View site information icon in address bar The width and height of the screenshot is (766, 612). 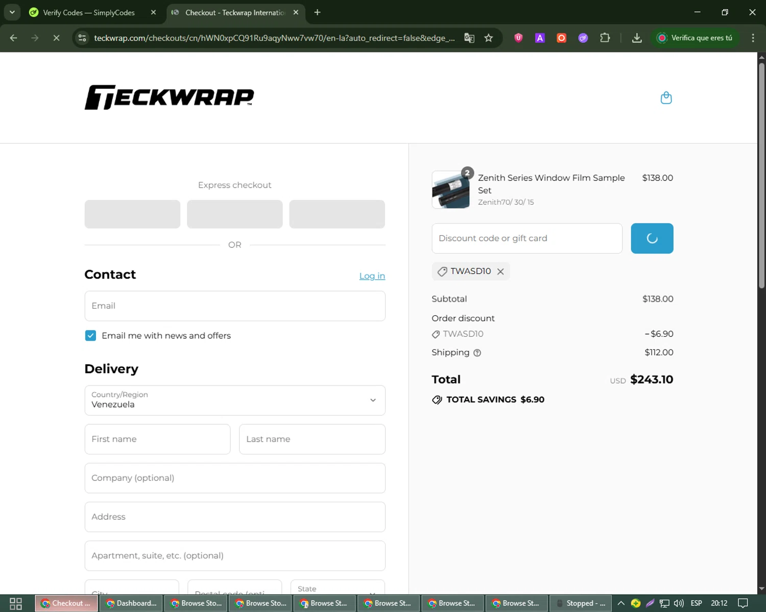pos(82,38)
